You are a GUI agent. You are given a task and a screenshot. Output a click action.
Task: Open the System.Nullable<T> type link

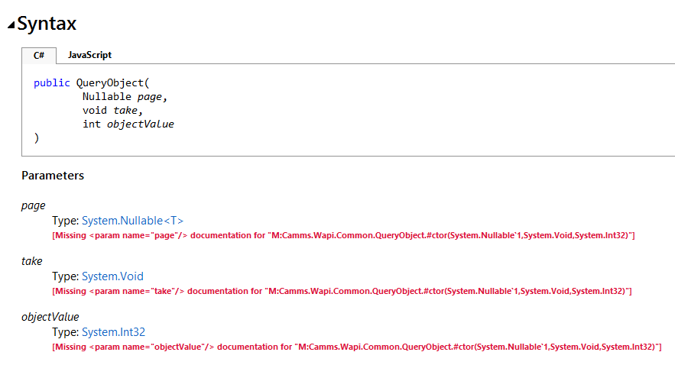pos(132,221)
